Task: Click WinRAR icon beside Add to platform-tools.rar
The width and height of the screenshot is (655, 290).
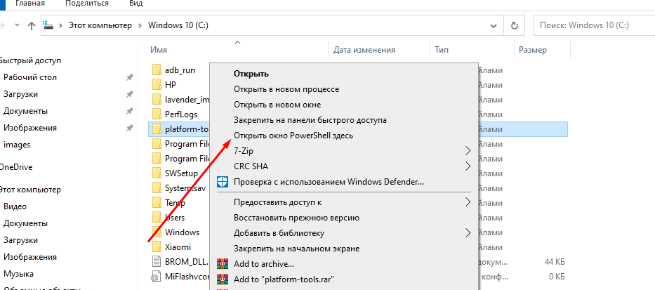Action: pyautogui.click(x=223, y=279)
